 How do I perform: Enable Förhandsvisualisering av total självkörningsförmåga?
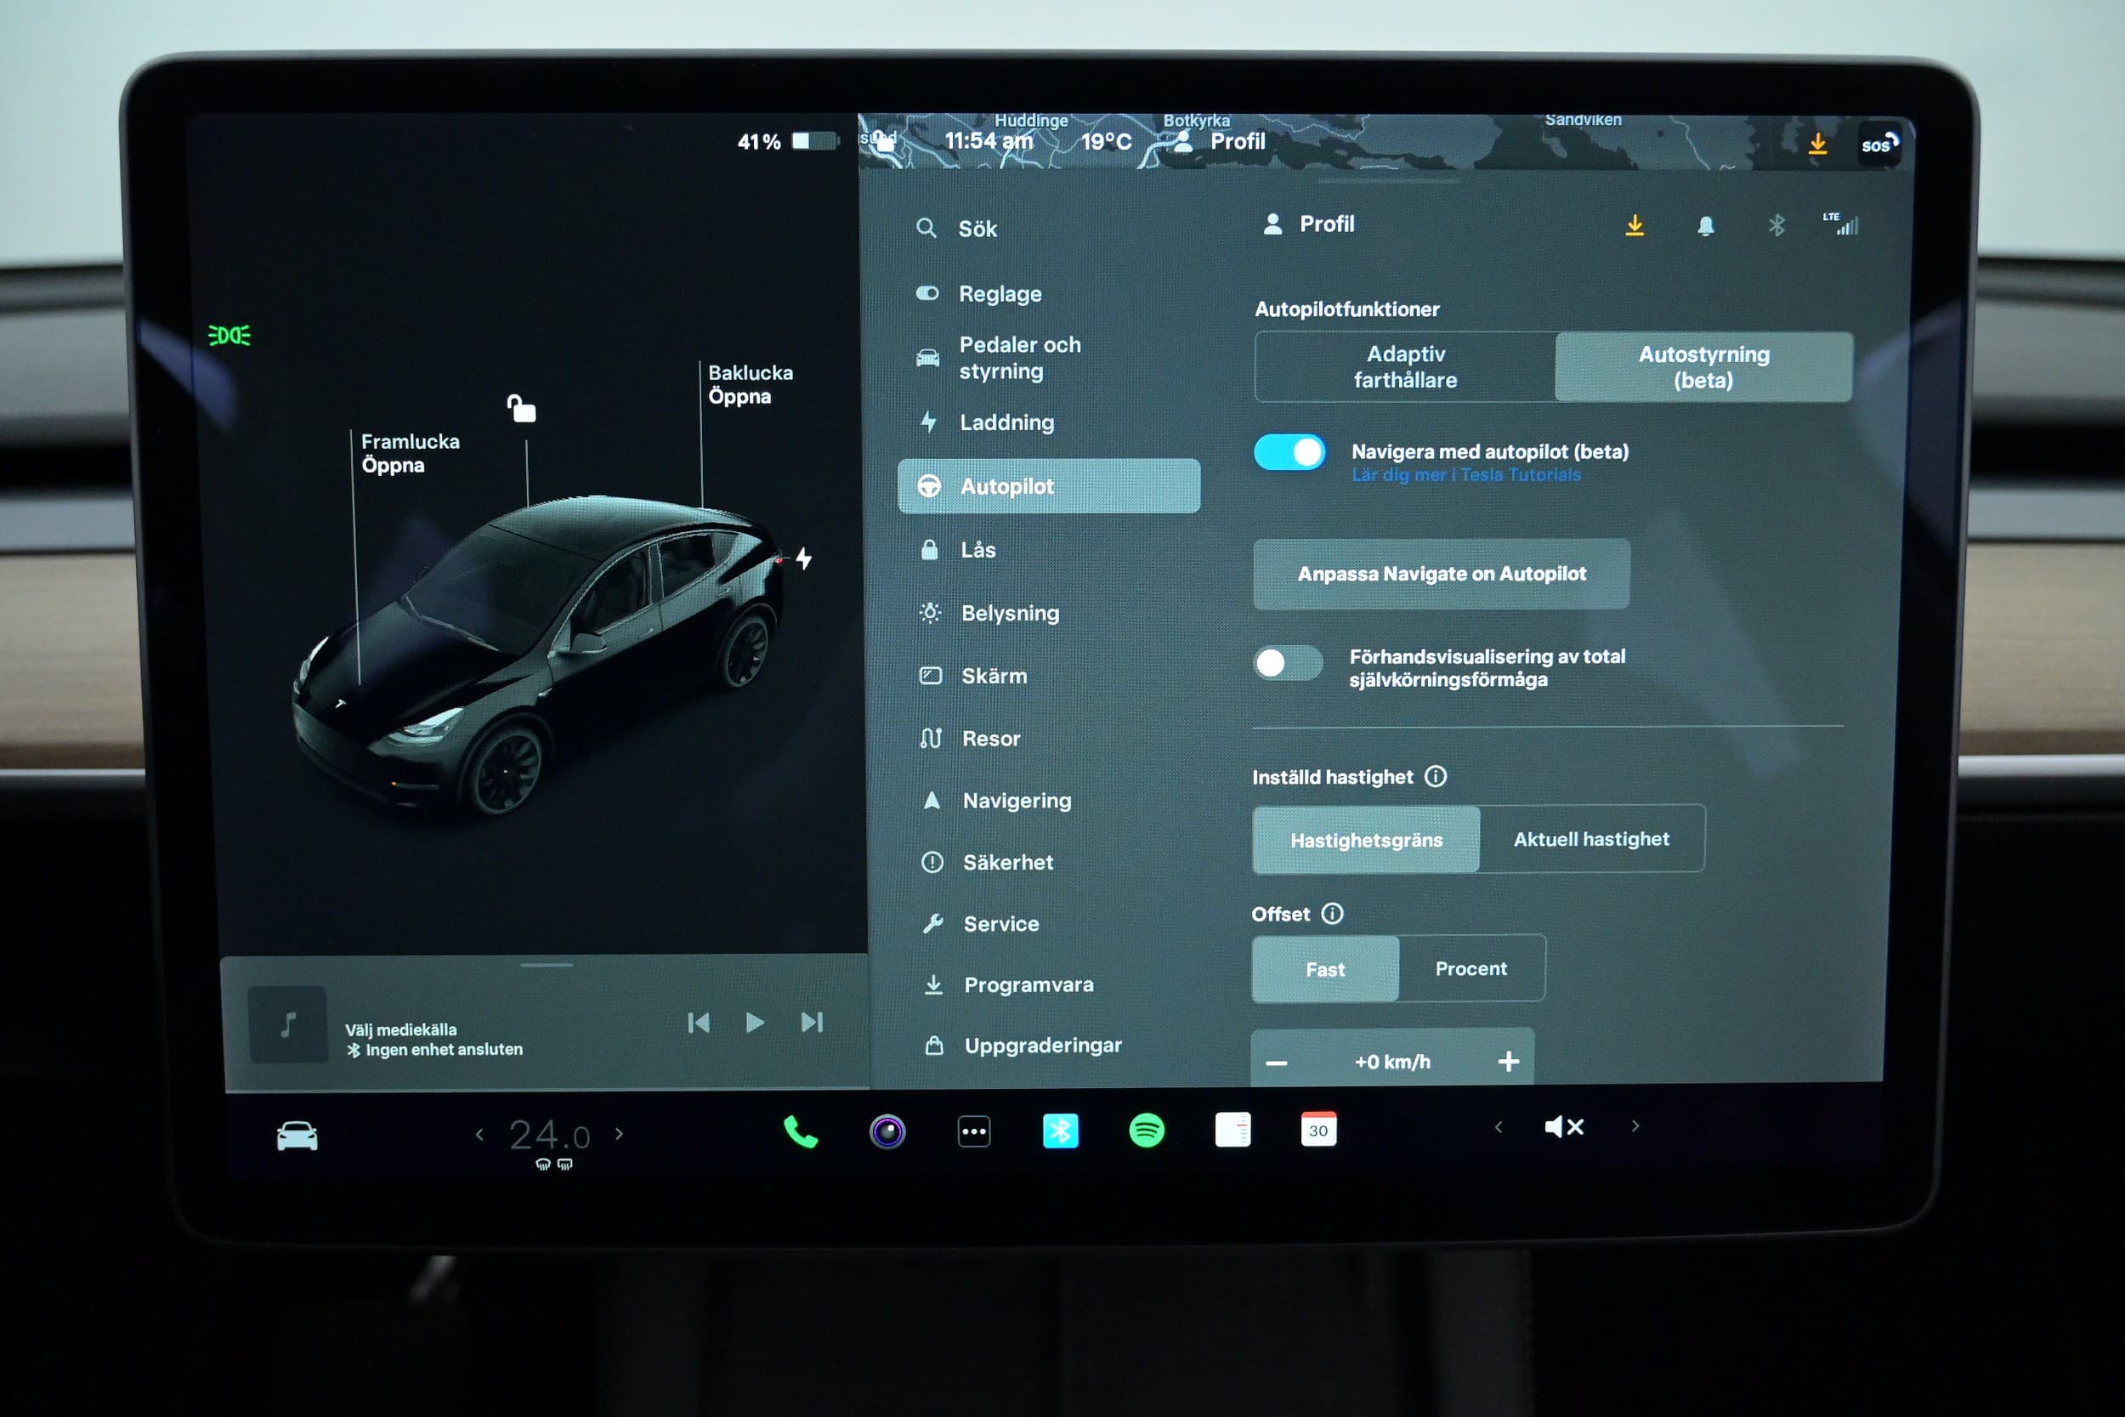(1288, 663)
